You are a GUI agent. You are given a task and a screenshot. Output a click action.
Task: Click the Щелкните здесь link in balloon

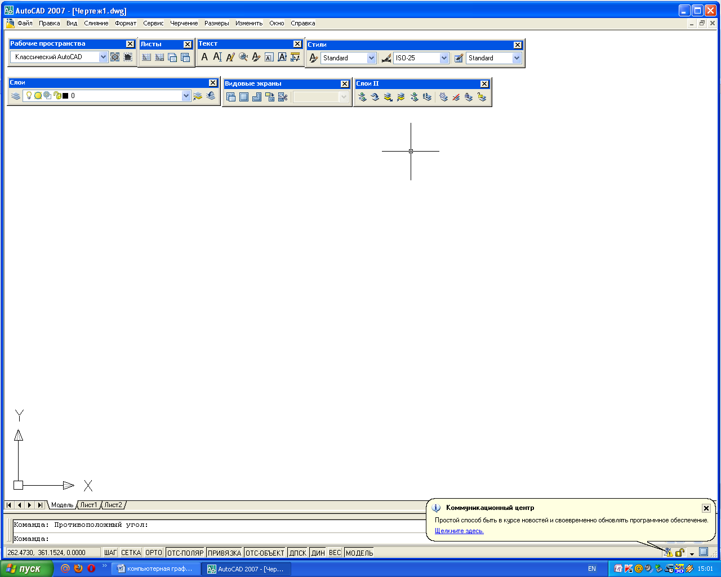459,531
